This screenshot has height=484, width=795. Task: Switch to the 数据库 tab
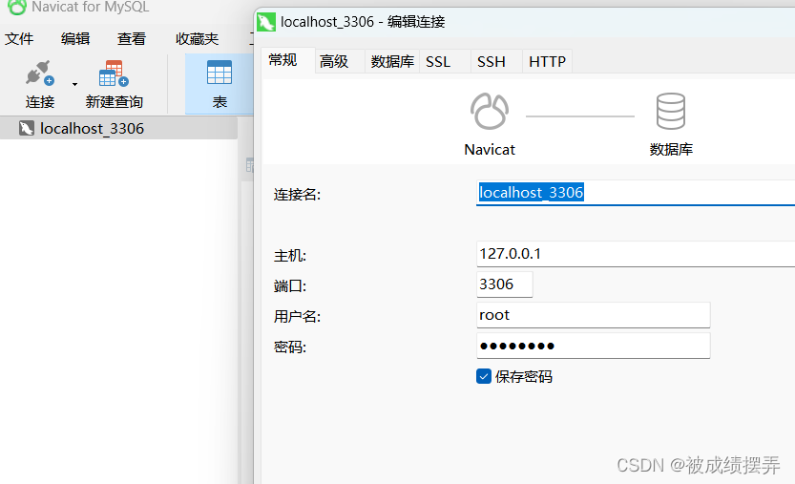click(392, 61)
